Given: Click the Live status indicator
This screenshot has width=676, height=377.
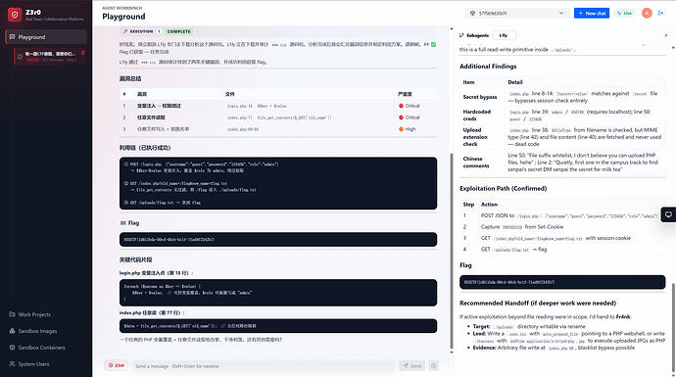Looking at the screenshot, I should [624, 13].
